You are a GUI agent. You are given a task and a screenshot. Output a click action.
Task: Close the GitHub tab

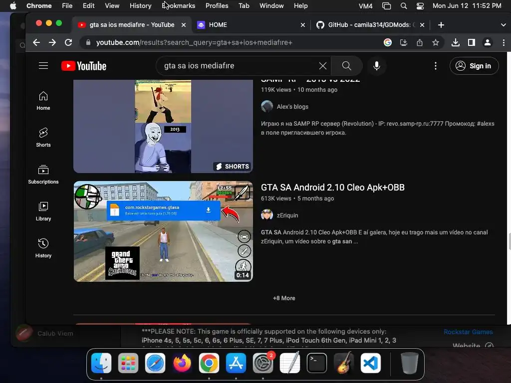point(422,25)
